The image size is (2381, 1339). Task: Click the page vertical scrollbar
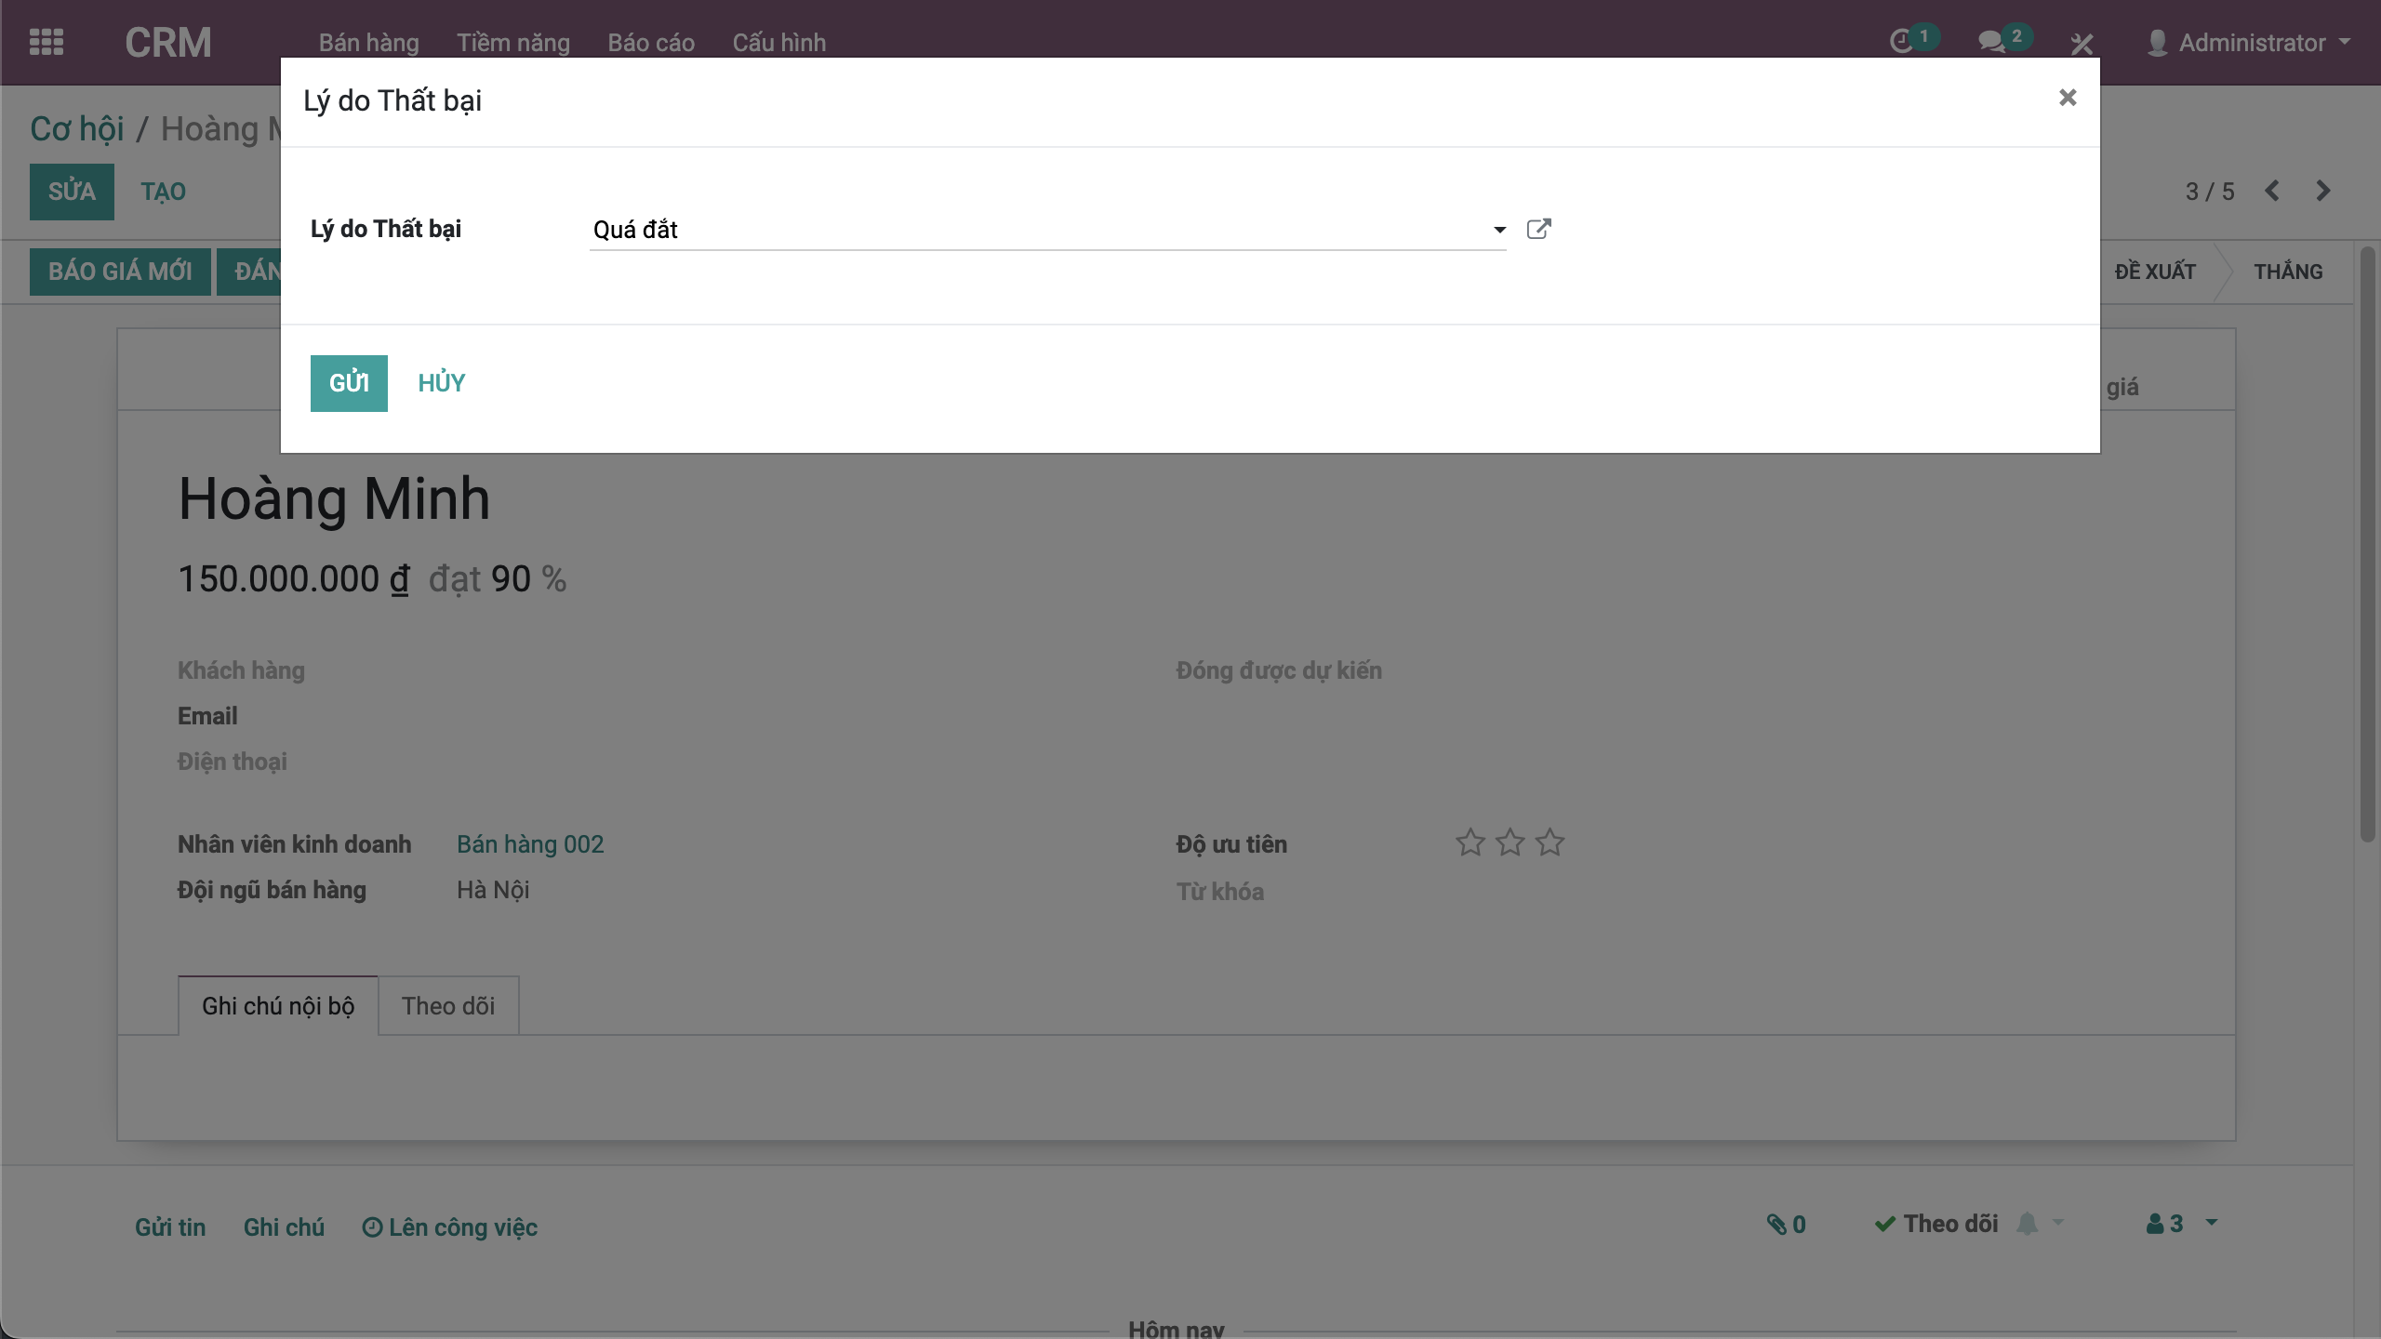[2367, 558]
